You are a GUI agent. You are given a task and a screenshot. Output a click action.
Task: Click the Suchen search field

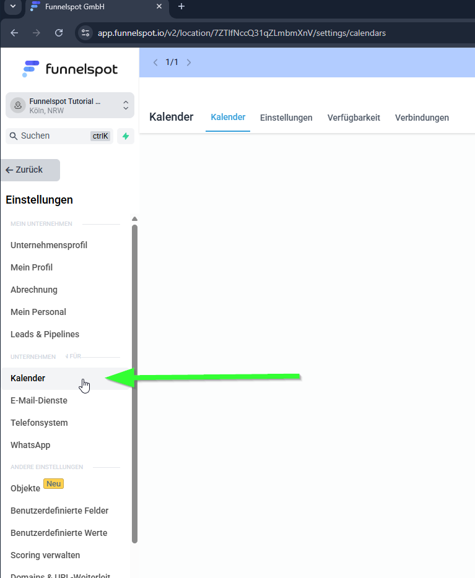pyautogui.click(x=59, y=136)
